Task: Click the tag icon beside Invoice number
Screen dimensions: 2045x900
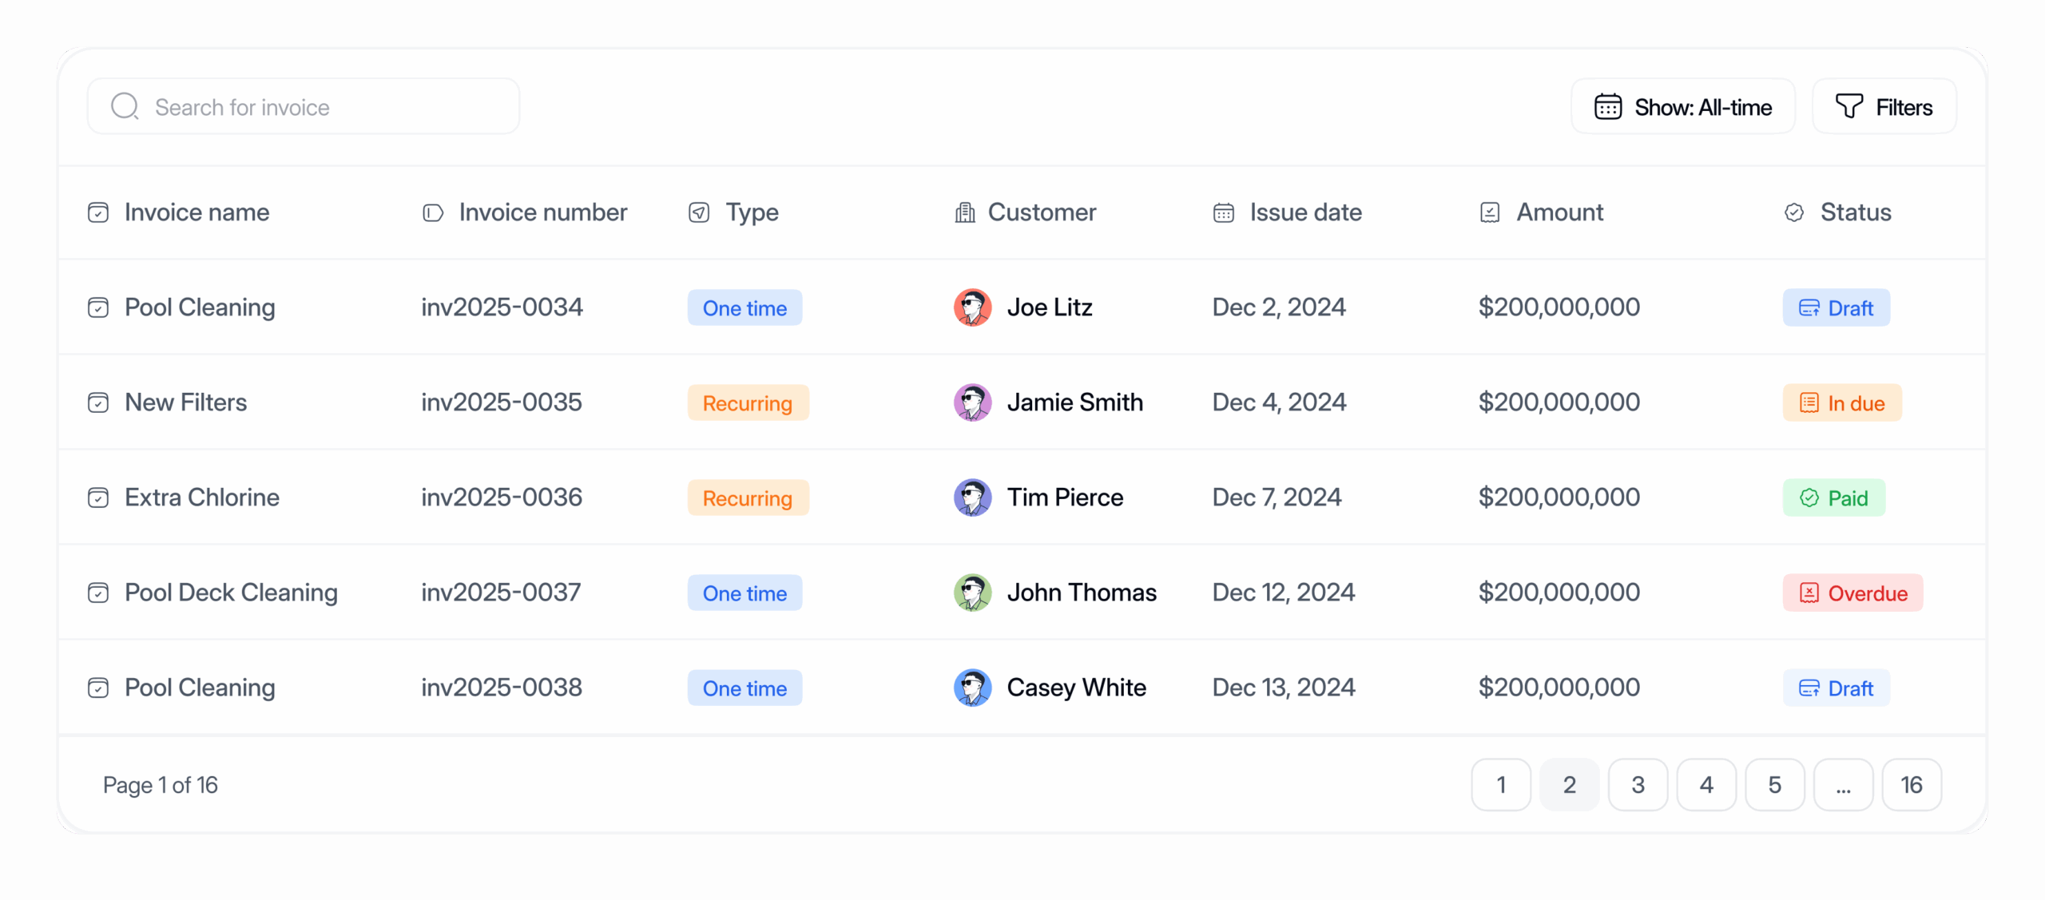Action: click(x=432, y=212)
